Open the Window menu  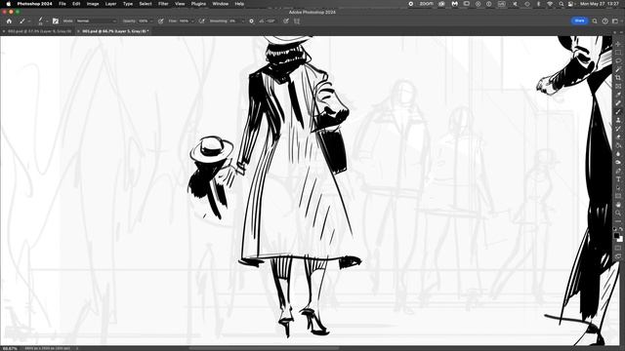(x=220, y=4)
